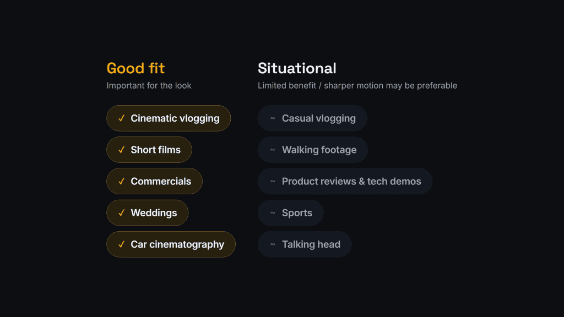
Task: Click the tilde icon beside Walking footage
Action: click(273, 150)
